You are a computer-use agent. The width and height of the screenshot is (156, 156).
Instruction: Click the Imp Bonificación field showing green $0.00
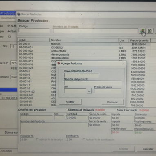[145, 132]
